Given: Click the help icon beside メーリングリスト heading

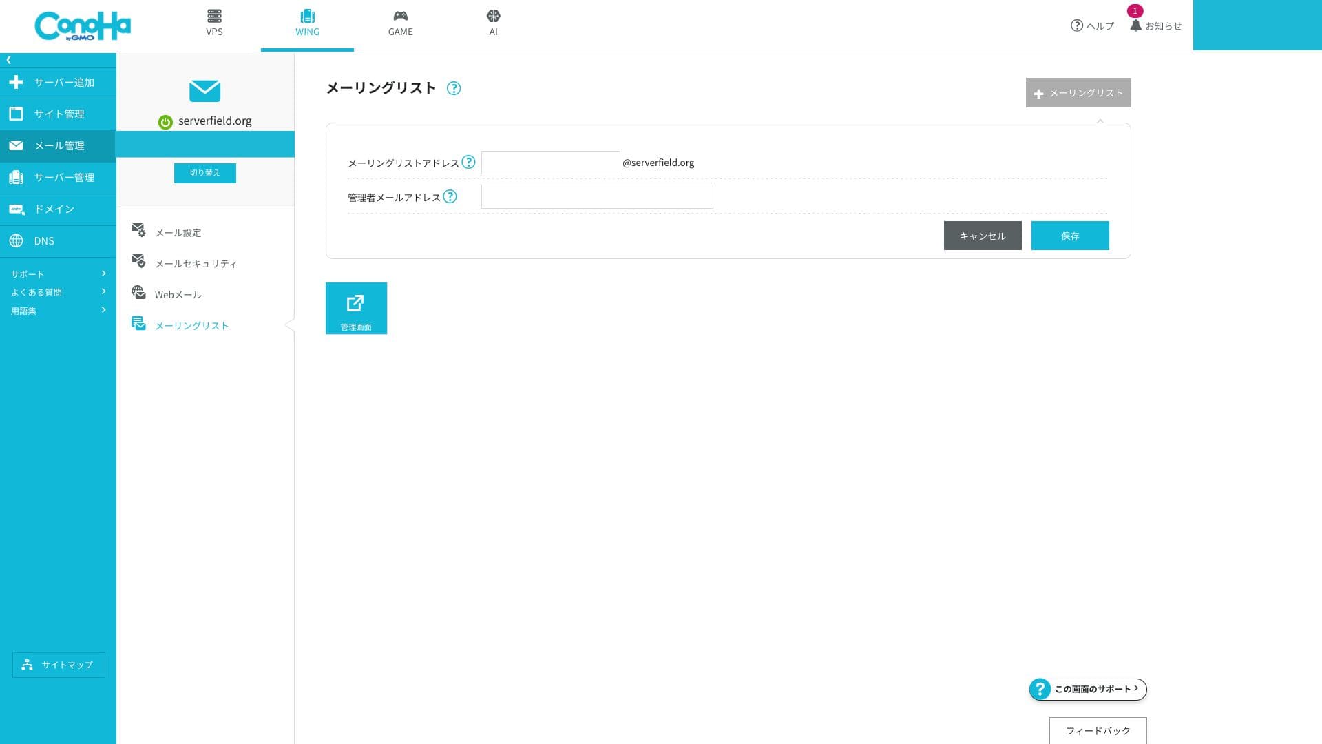Looking at the screenshot, I should point(453,88).
